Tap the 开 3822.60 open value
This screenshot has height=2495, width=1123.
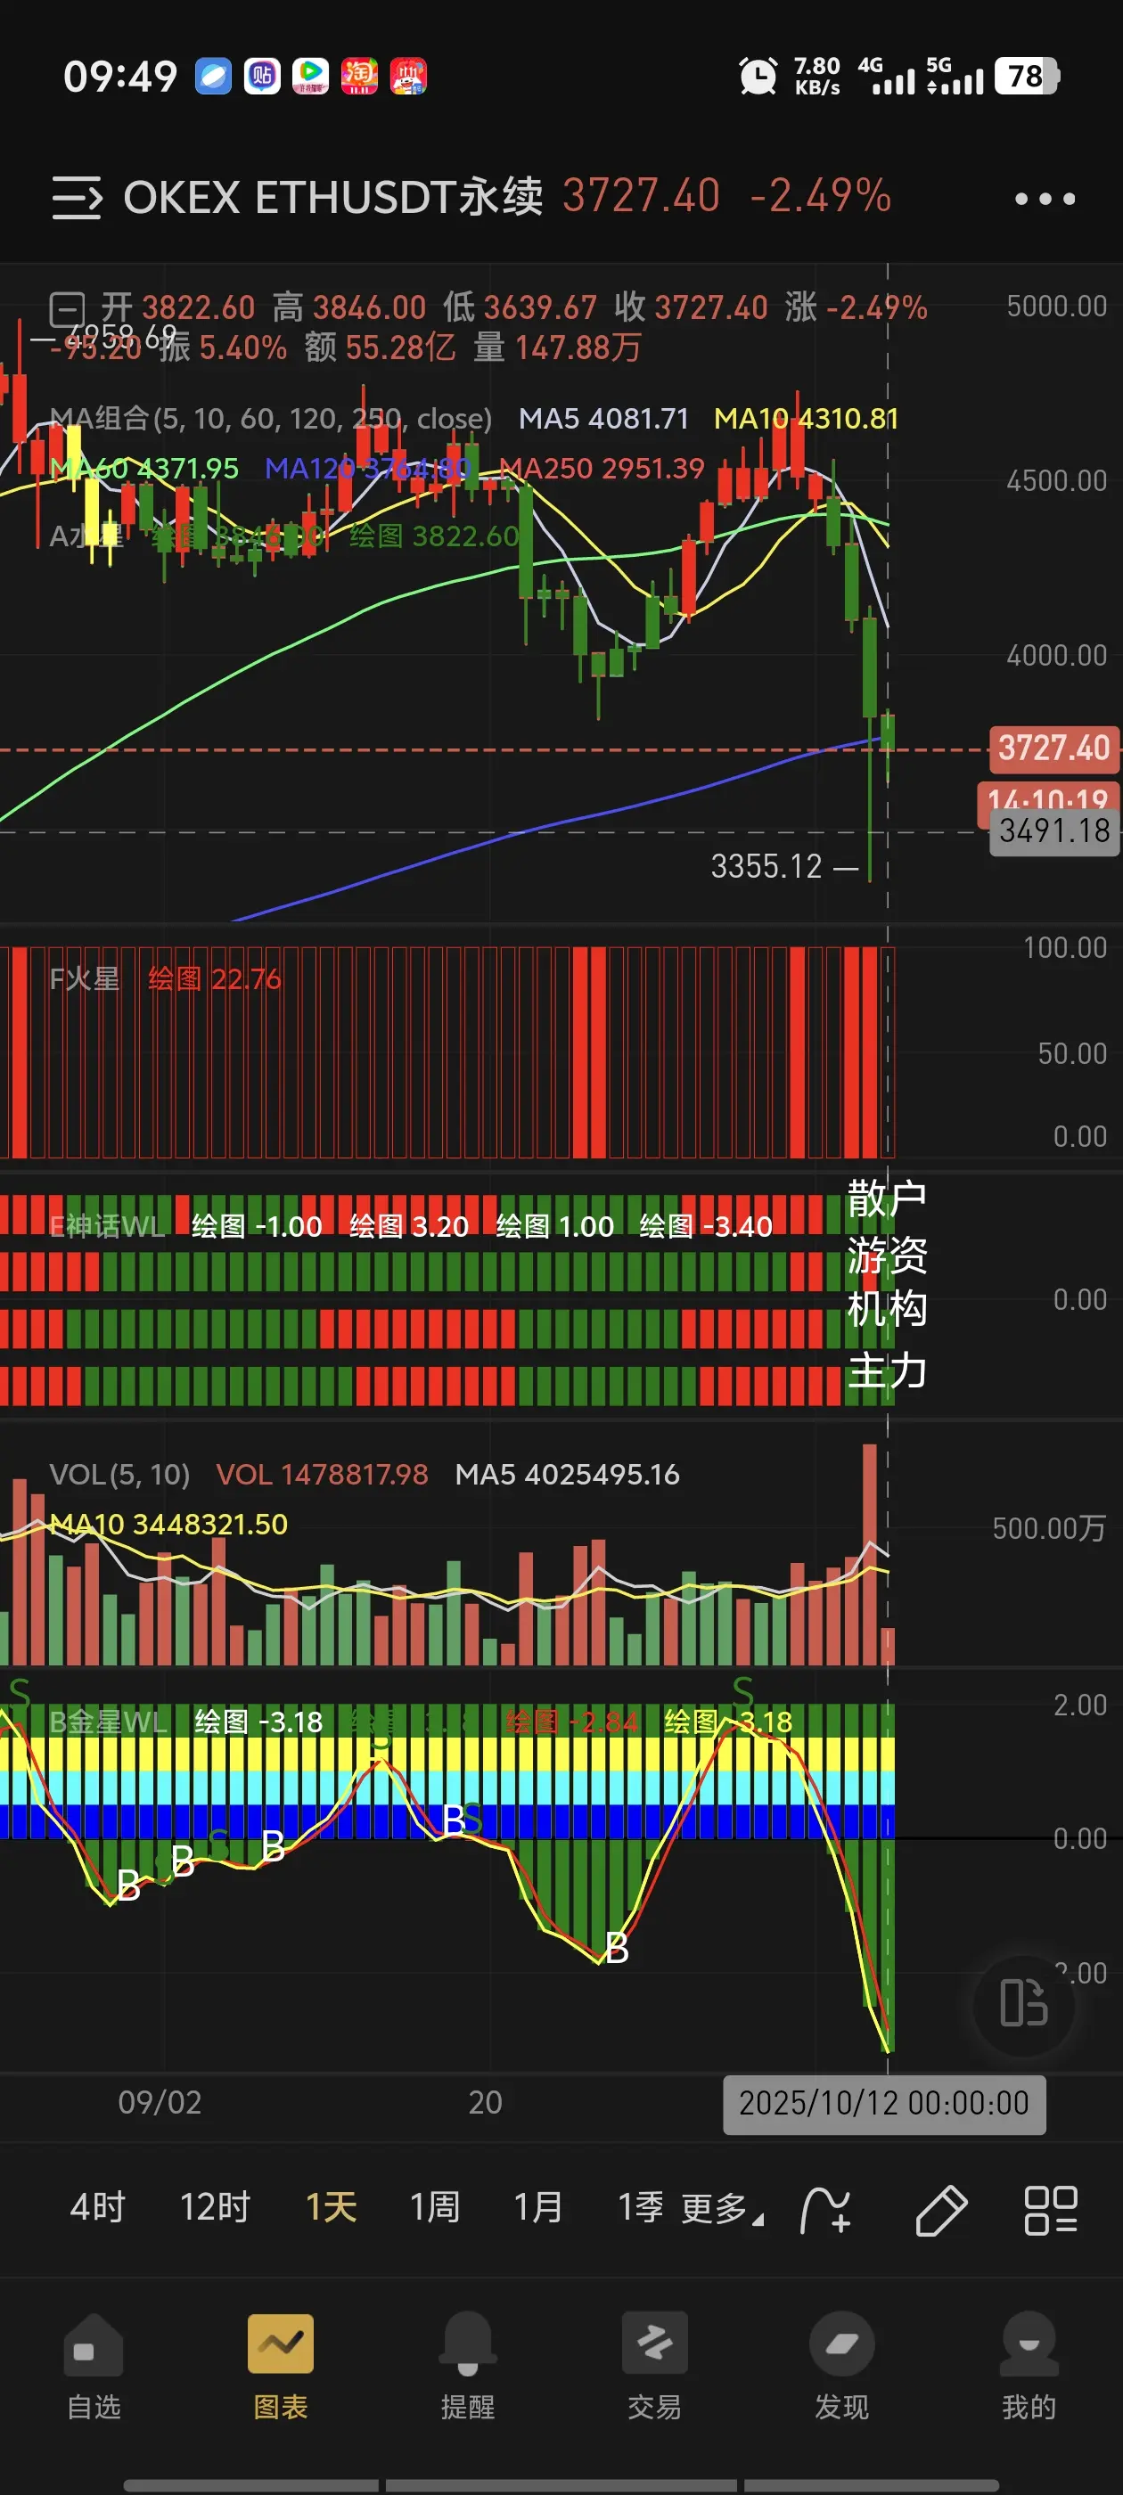click(178, 308)
